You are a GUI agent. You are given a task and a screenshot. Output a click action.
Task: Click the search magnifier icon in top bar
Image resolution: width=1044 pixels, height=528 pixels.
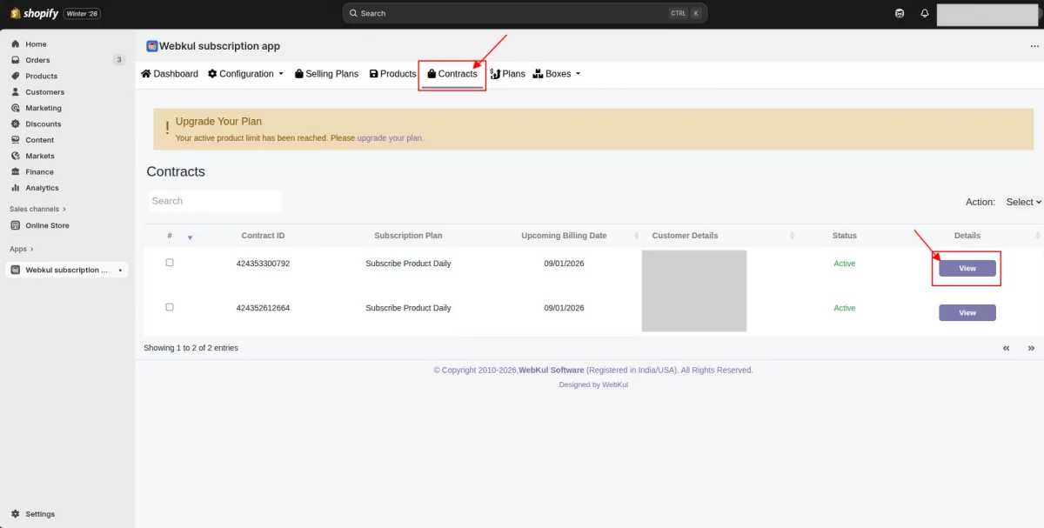(353, 13)
